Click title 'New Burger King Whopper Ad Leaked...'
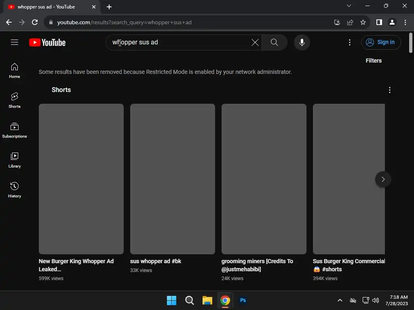Viewport: 414px width, 310px height. [x=76, y=265]
